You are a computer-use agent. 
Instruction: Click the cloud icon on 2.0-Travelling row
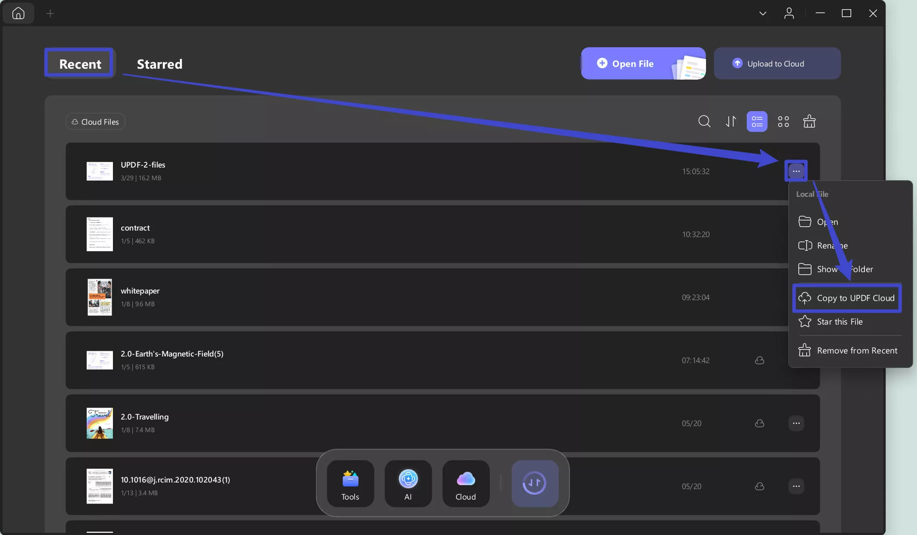[x=759, y=423]
